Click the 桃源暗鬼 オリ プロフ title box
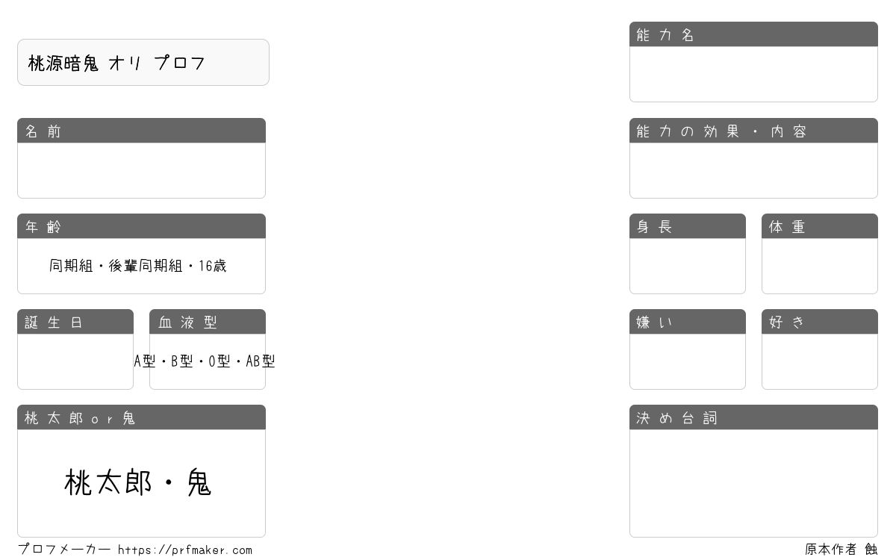 click(143, 63)
